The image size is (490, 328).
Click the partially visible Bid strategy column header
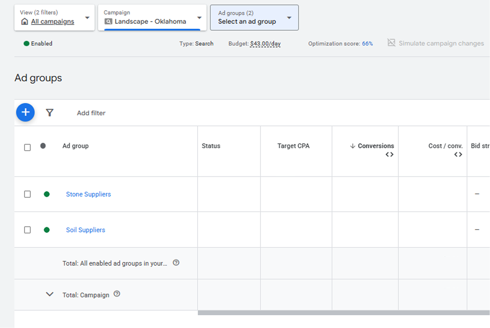coord(480,146)
